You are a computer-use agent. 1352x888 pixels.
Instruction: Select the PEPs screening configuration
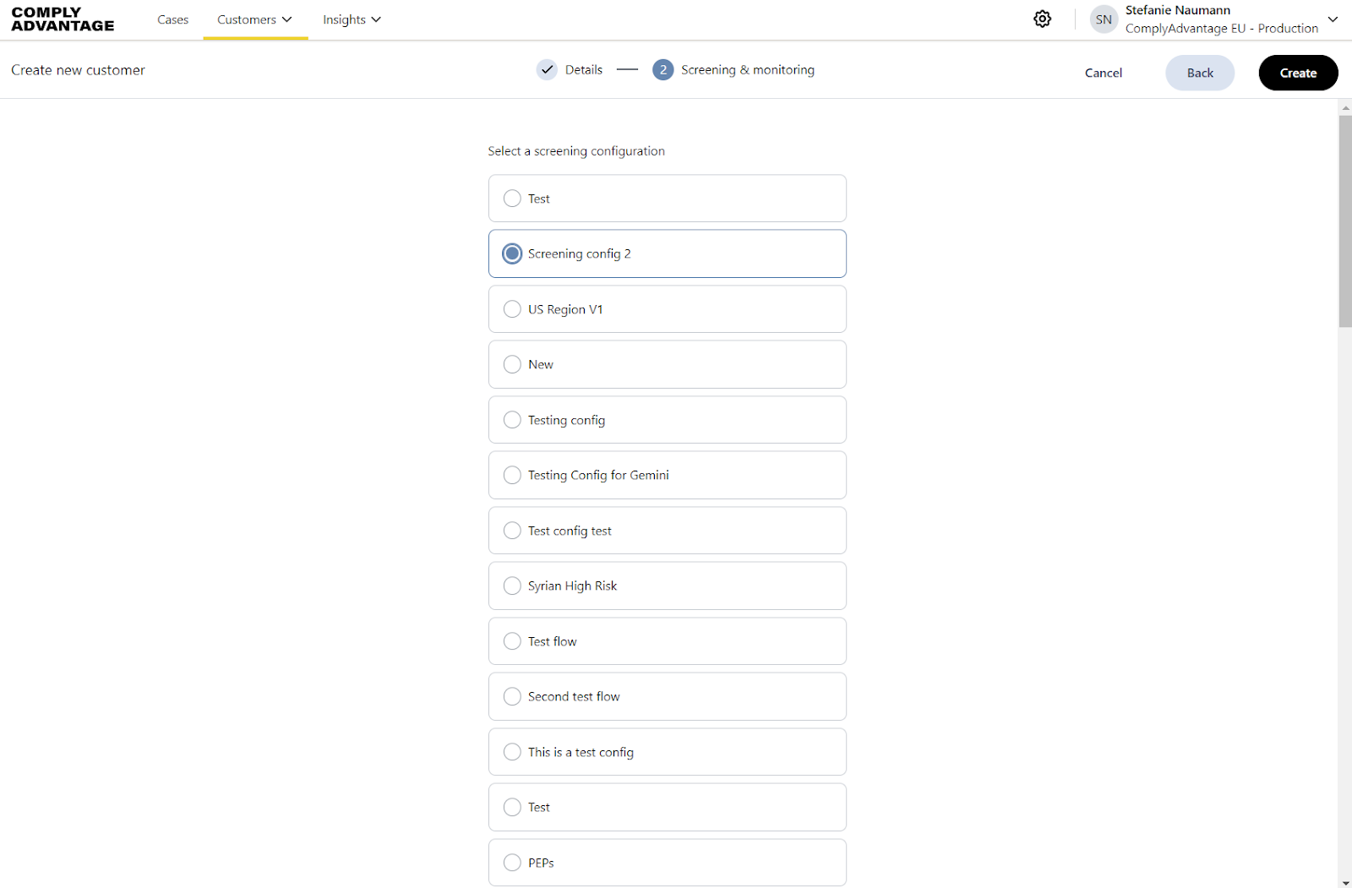512,863
